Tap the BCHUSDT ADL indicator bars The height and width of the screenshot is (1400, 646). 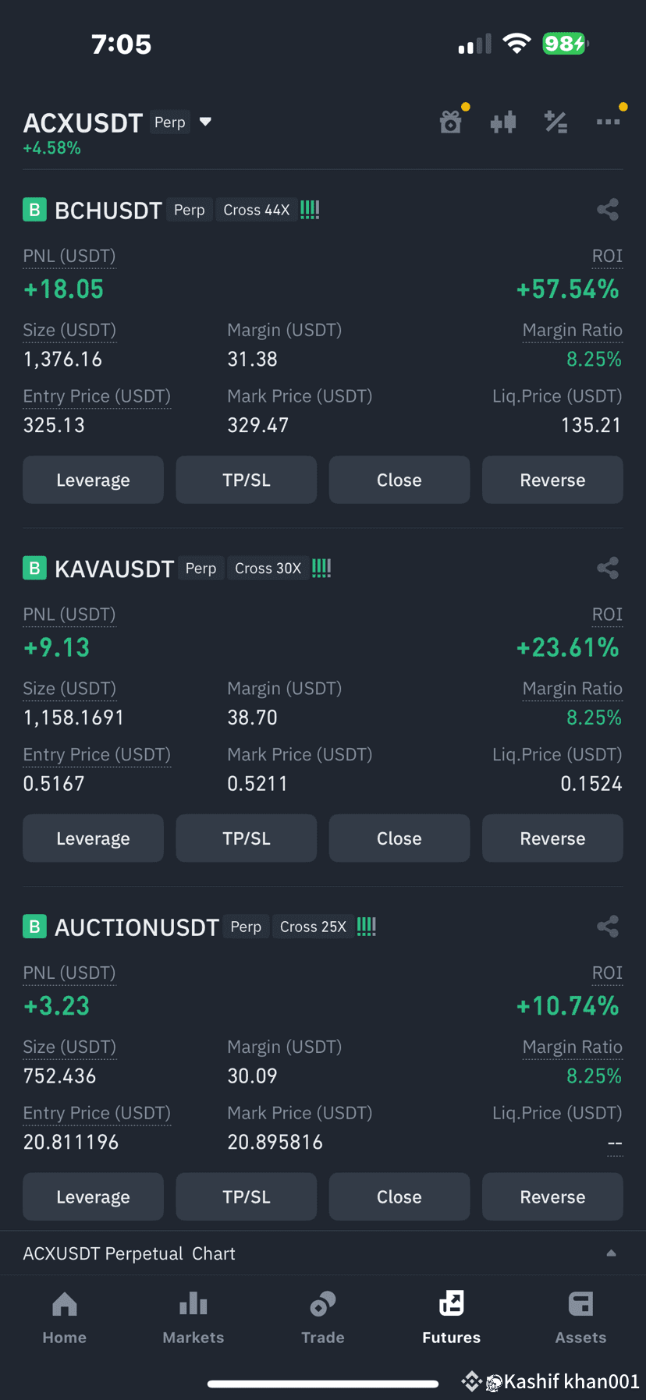pyautogui.click(x=310, y=209)
